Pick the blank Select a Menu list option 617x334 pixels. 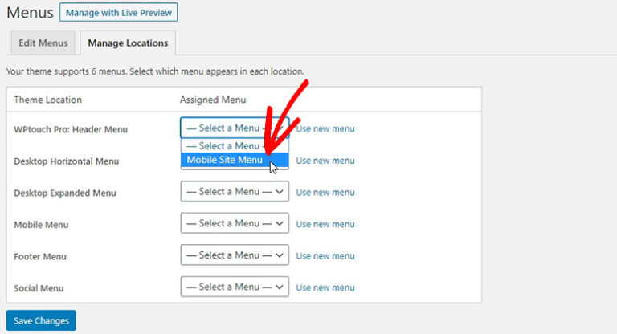pyautogui.click(x=223, y=146)
